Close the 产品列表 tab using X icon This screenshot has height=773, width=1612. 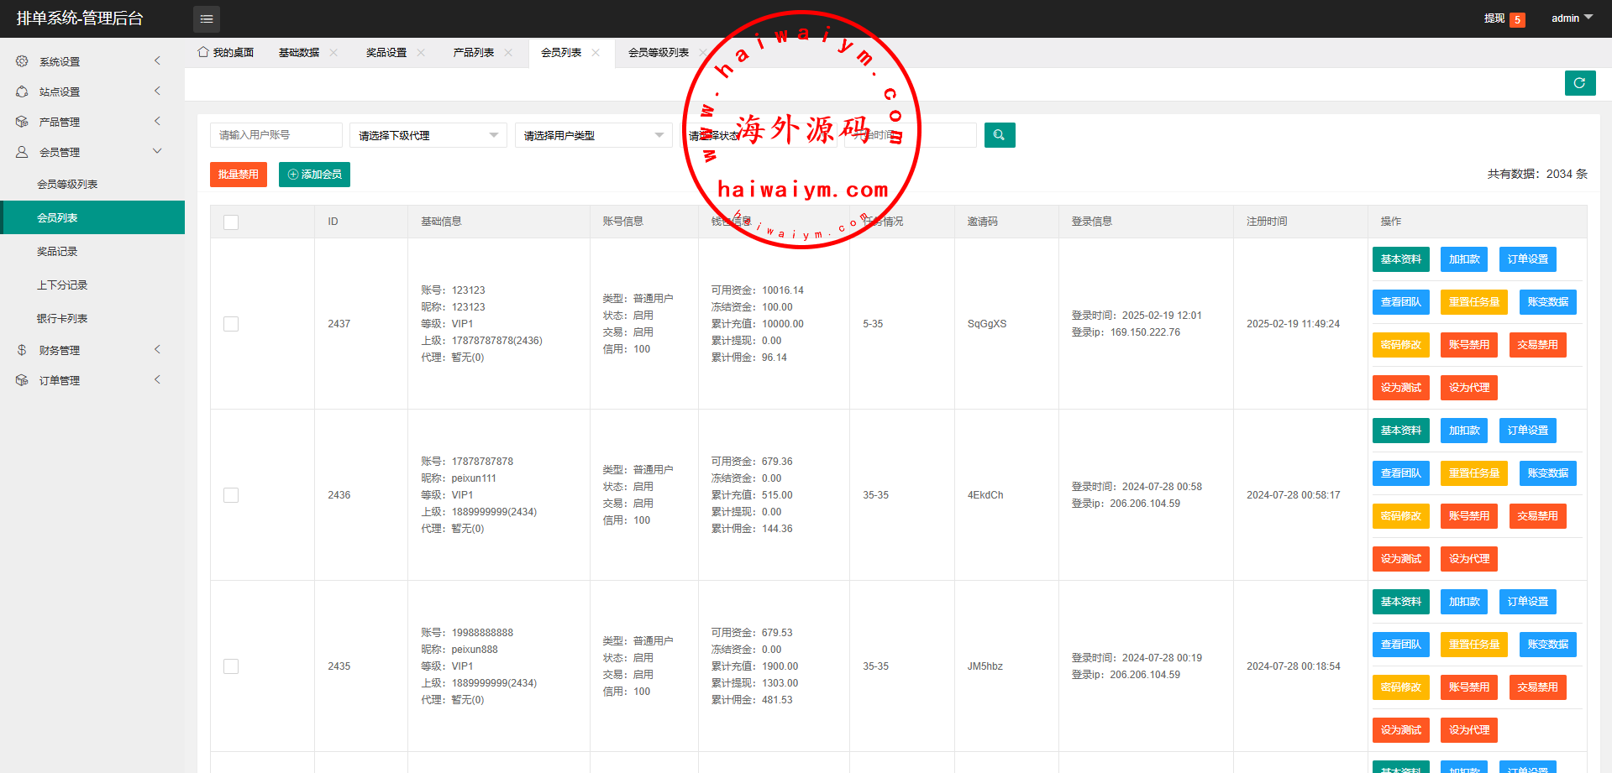point(508,53)
